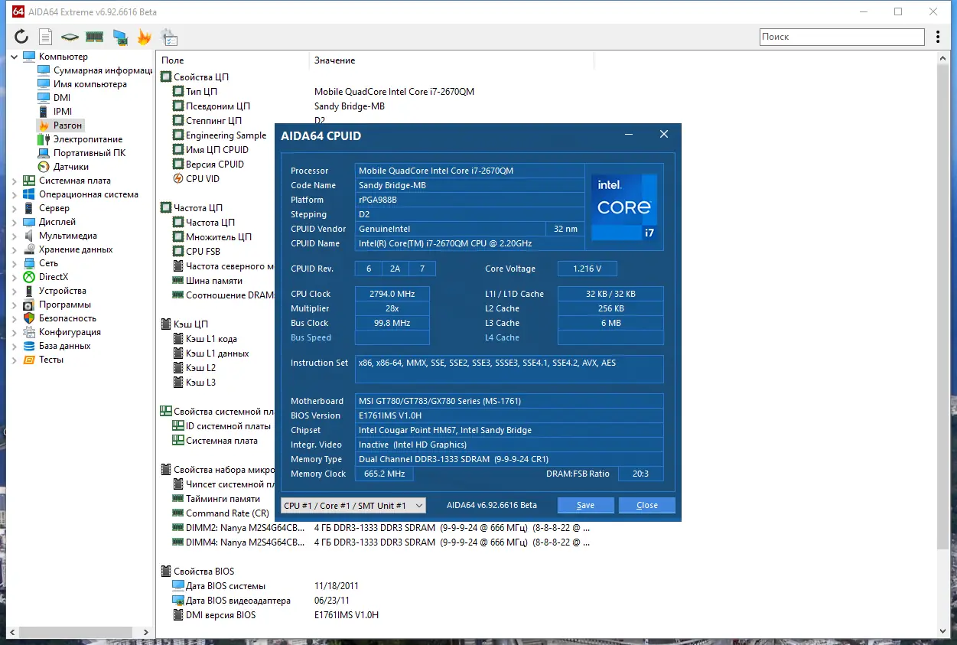Click the Save button in CPUID dialog
This screenshot has width=957, height=645.
point(585,505)
